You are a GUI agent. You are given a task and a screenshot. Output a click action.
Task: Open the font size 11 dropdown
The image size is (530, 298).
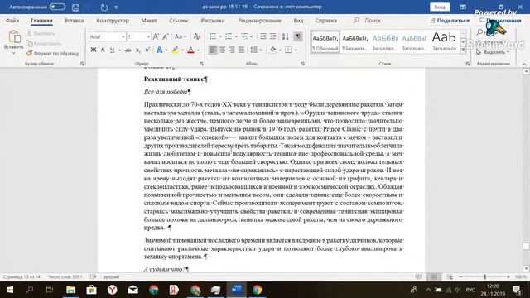click(148, 36)
